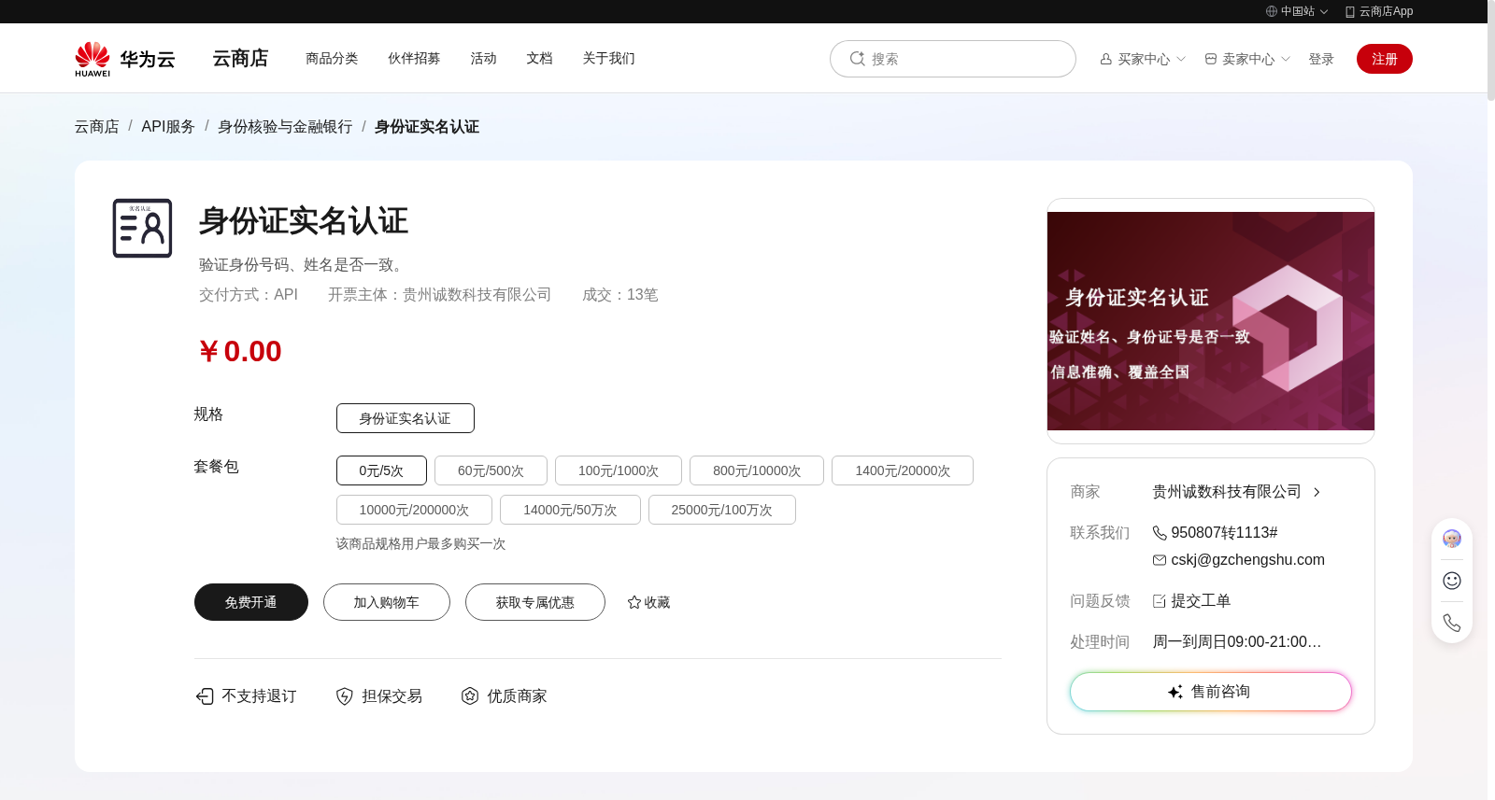Screen dimensions: 1495x800
Task: Select the 1400元/20000次 package
Action: 903,470
